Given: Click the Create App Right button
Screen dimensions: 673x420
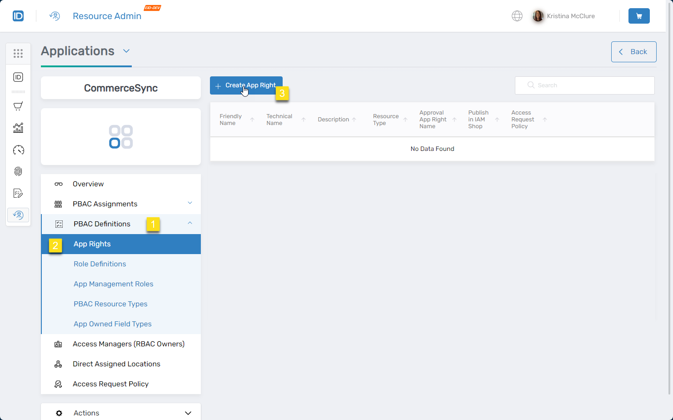Looking at the screenshot, I should click(246, 85).
